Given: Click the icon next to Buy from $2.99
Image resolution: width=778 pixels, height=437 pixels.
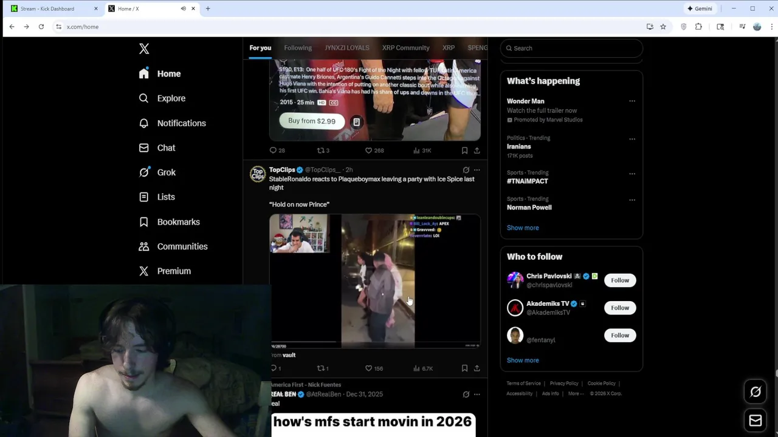Looking at the screenshot, I should coord(356,121).
